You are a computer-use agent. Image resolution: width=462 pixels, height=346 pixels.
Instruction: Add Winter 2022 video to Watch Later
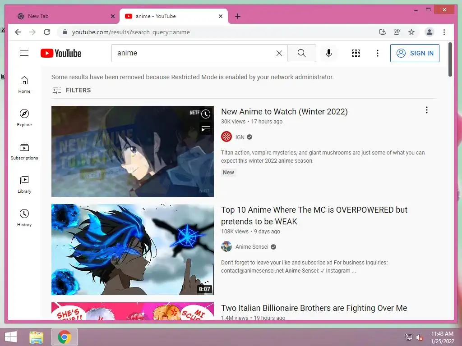[x=206, y=114]
